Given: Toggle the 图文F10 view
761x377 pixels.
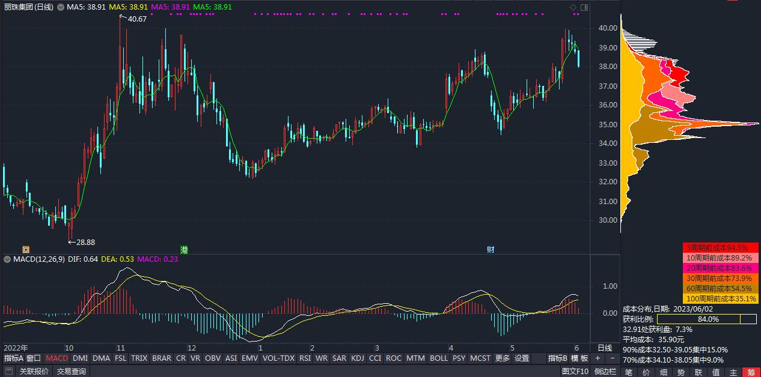Looking at the screenshot, I should coord(575,371).
